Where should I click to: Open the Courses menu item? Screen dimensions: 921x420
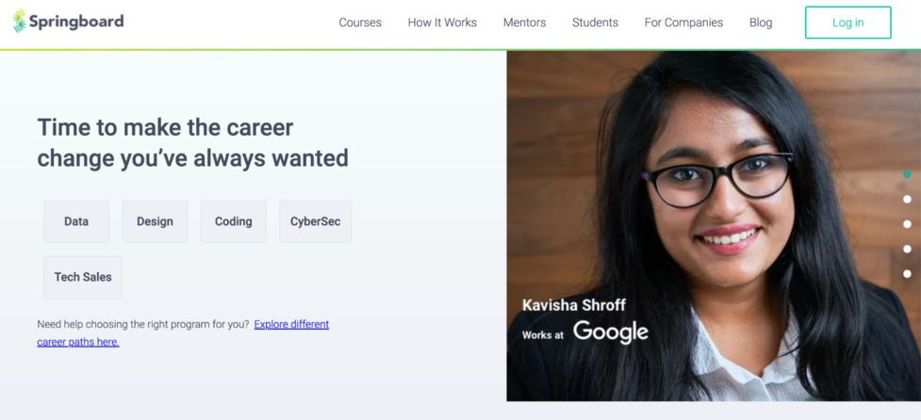[360, 23]
